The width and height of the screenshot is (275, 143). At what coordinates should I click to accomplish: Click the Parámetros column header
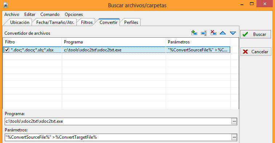(x=198, y=42)
